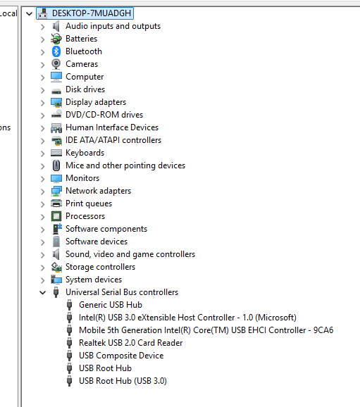This screenshot has width=360, height=407.
Task: Click the Print queues printer icon
Action: (56, 203)
